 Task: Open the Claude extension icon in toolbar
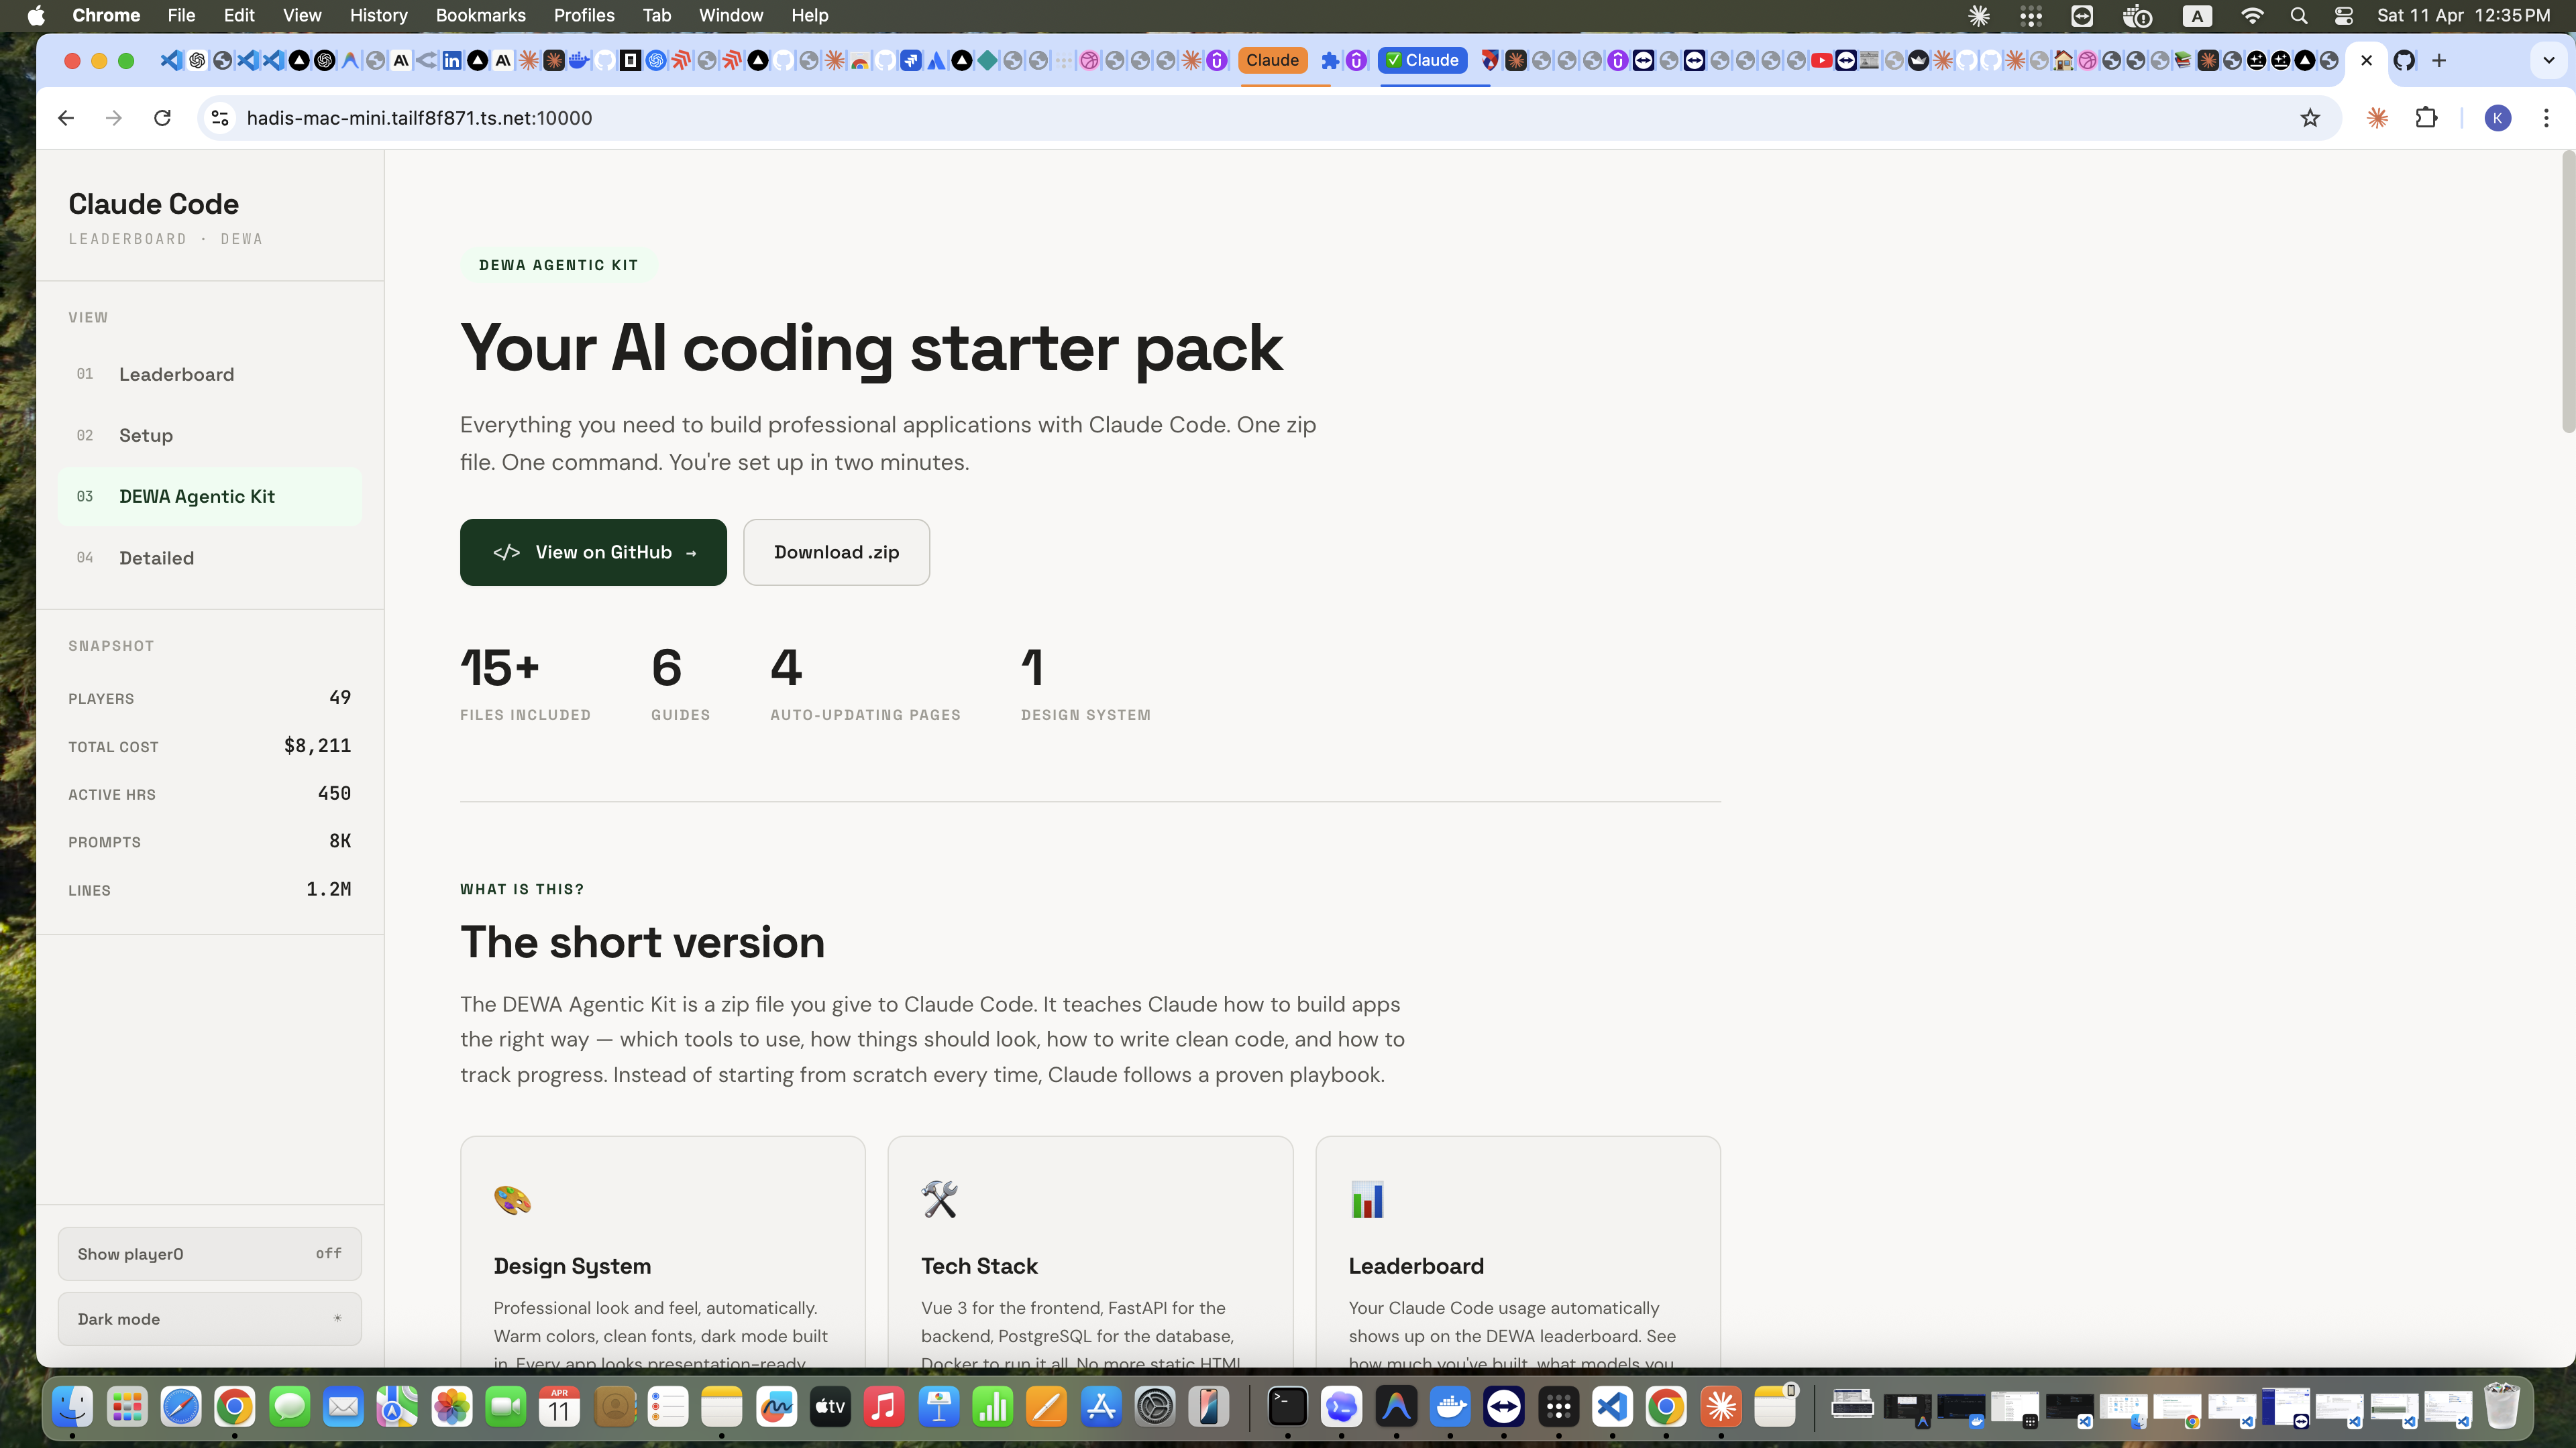pyautogui.click(x=2378, y=118)
